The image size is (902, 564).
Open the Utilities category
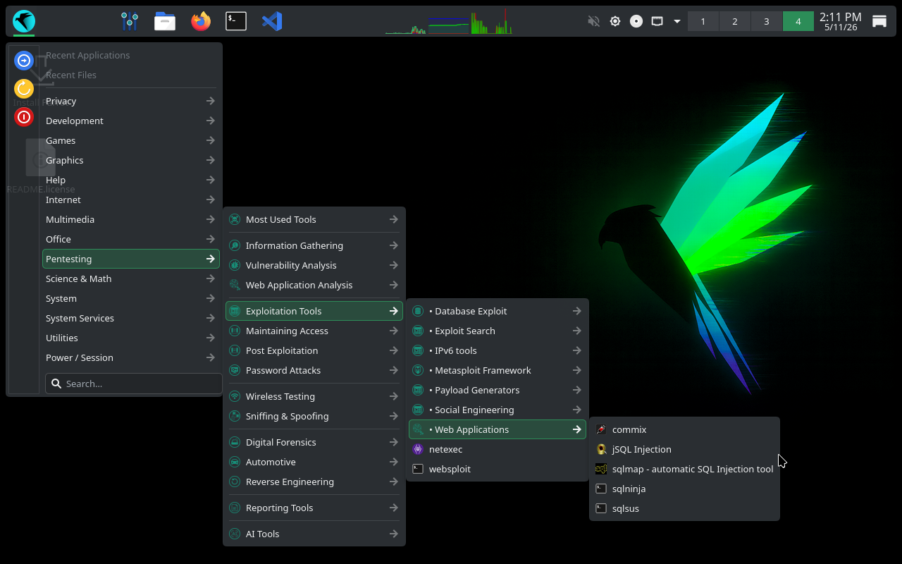pyautogui.click(x=131, y=338)
